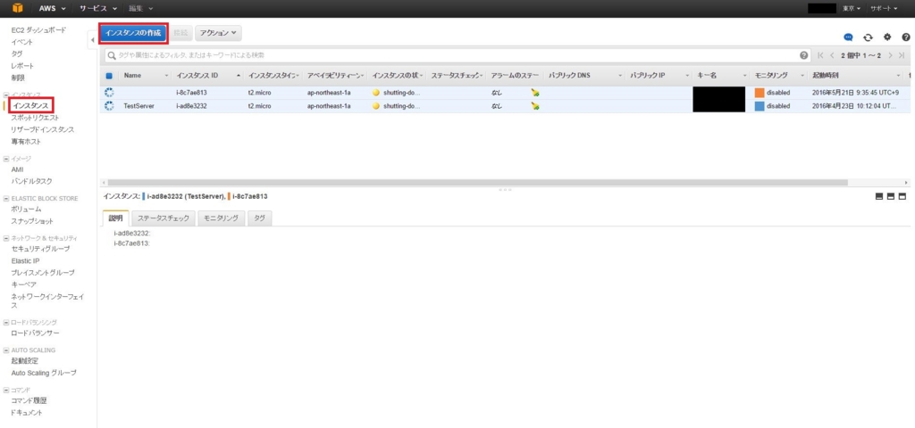Go to previous page of results
Screen dimensions: 915x428
(x=832, y=55)
